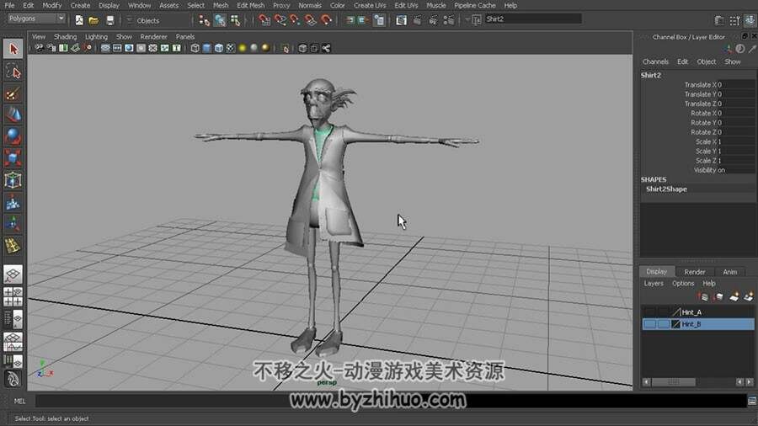Create a new scene file
758x426 pixels.
tap(79, 20)
